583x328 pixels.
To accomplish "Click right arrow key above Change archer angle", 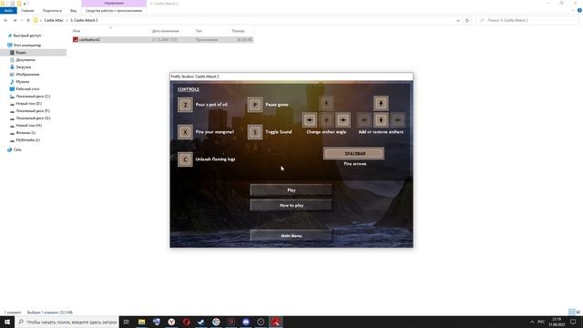I will point(343,119).
